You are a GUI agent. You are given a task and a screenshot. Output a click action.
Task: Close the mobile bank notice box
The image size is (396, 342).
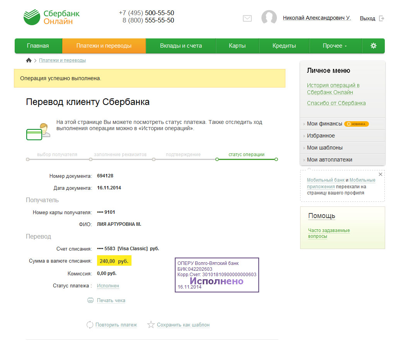click(381, 174)
